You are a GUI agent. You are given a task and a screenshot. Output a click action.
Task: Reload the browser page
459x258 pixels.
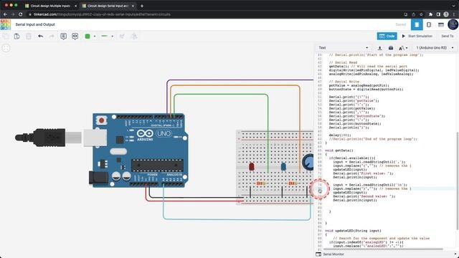pyautogui.click(x=21, y=14)
